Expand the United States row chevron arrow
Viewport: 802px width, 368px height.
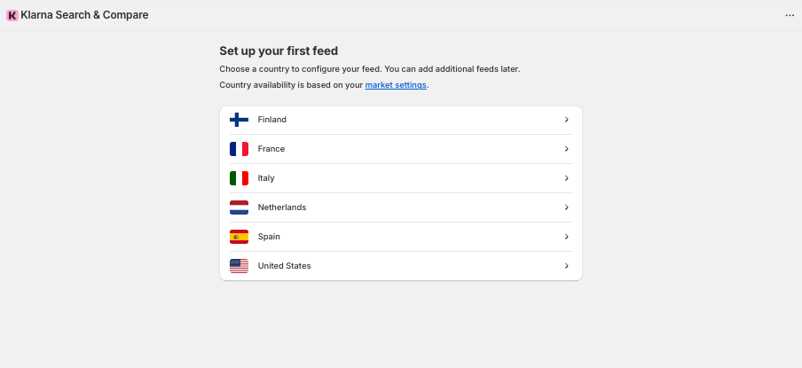tap(566, 266)
